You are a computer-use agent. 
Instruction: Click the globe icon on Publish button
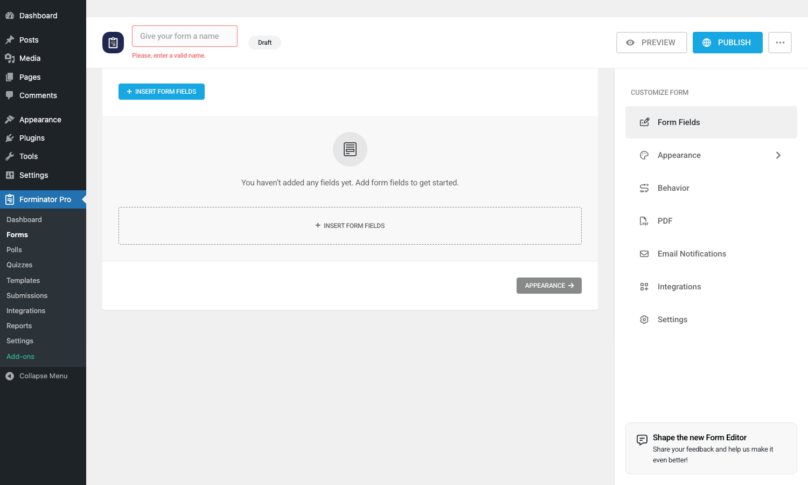click(707, 43)
